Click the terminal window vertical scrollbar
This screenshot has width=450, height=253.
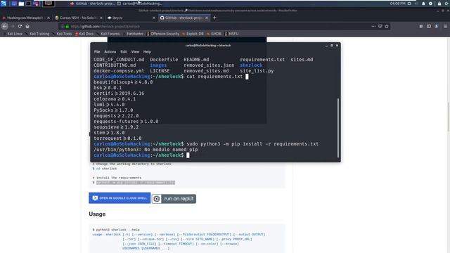(x=338, y=128)
